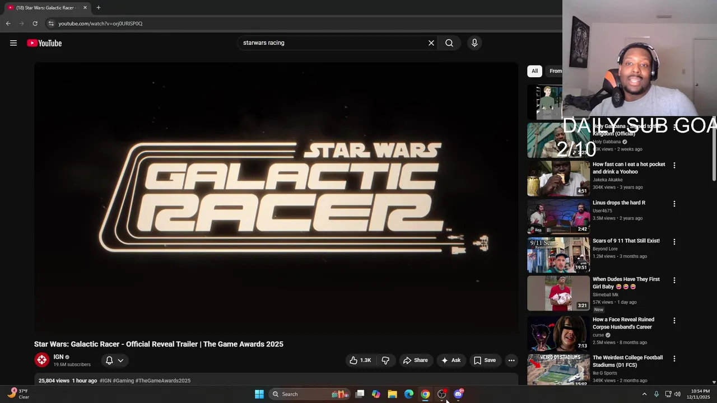This screenshot has height=403, width=717.
Task: Open OBS Studio from the taskbar
Action: tap(442, 394)
